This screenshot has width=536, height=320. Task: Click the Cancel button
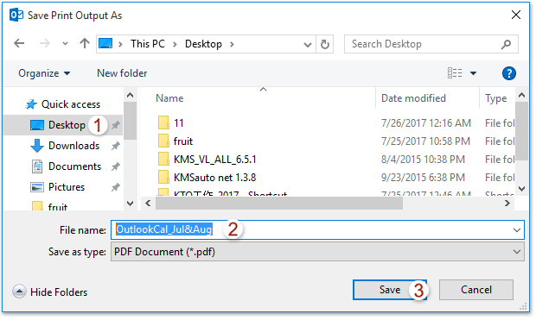point(475,290)
